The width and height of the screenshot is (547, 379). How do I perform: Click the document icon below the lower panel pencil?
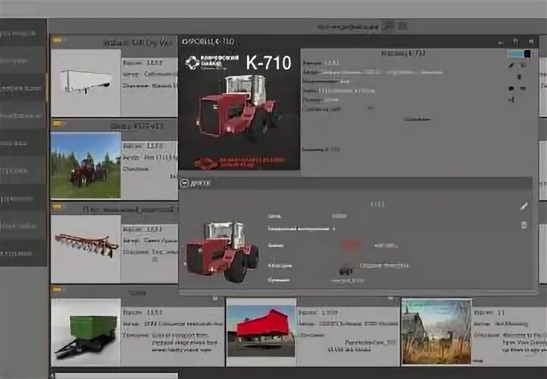click(524, 225)
